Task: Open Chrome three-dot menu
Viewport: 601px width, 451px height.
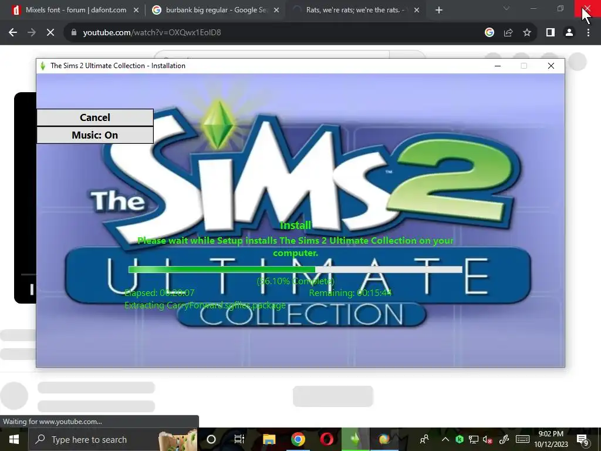Action: pyautogui.click(x=588, y=33)
